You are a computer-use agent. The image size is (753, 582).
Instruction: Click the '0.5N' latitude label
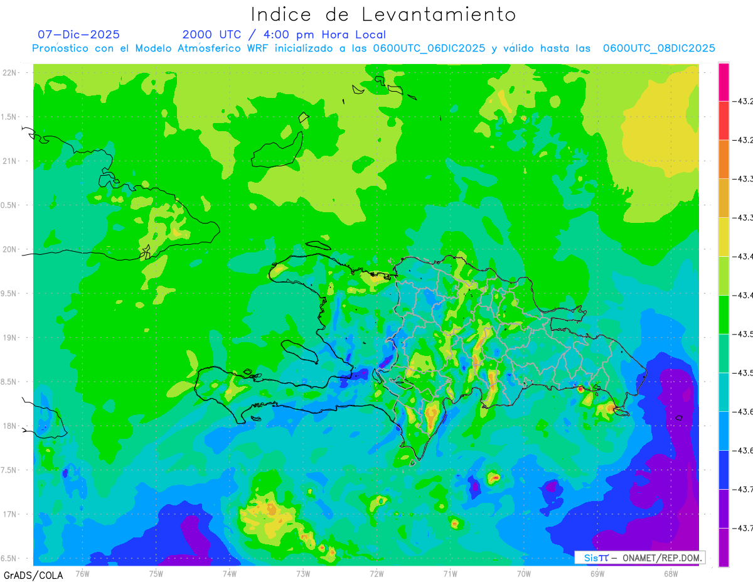pyautogui.click(x=9, y=205)
